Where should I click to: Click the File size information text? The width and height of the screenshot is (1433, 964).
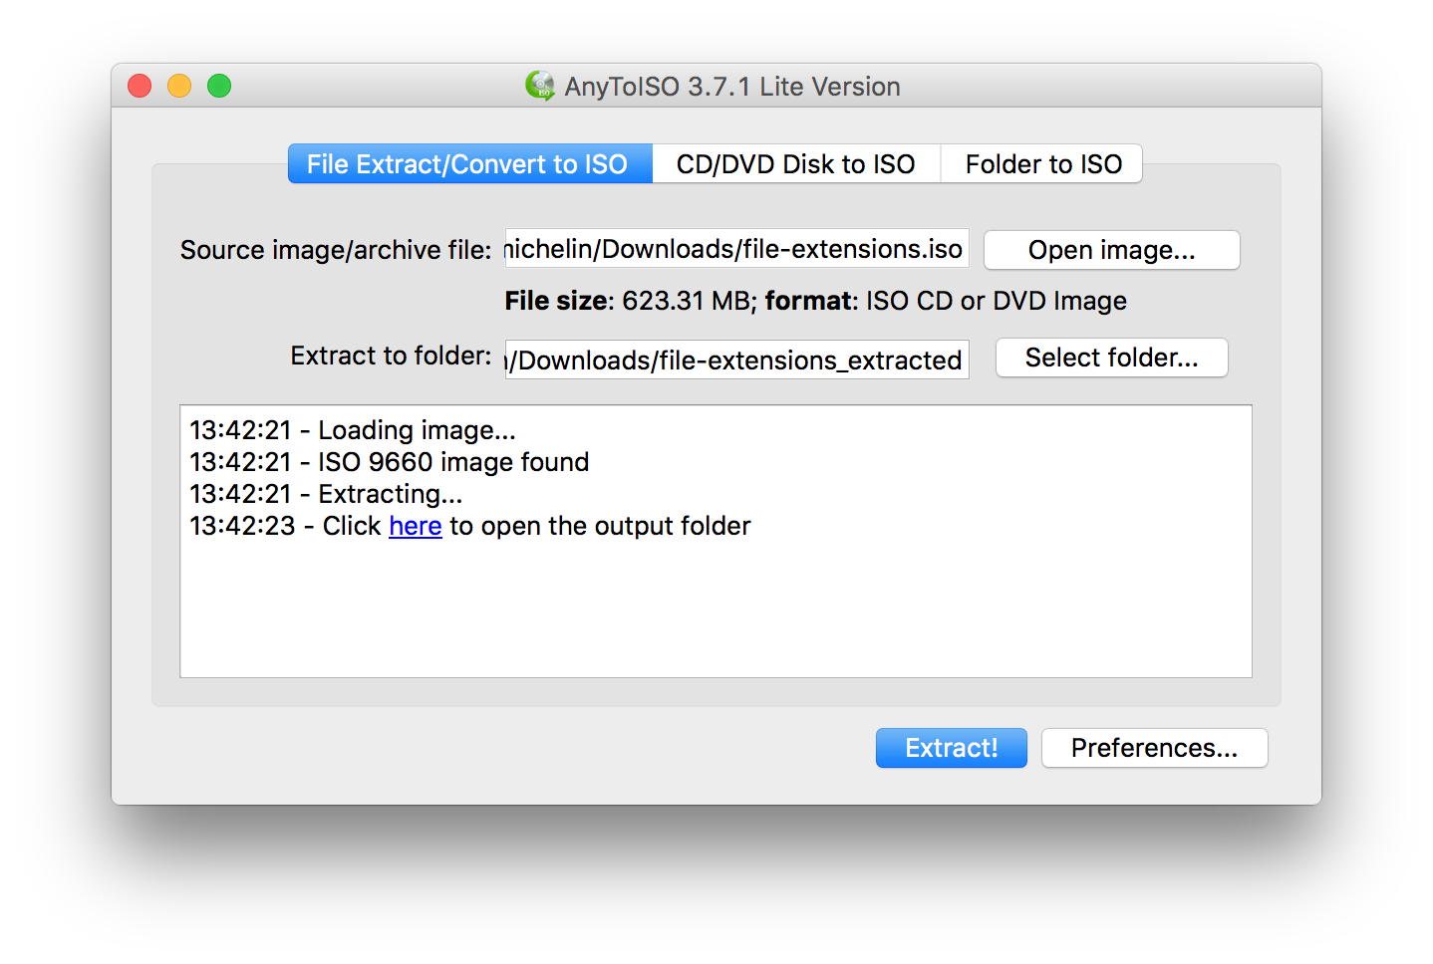point(814,300)
